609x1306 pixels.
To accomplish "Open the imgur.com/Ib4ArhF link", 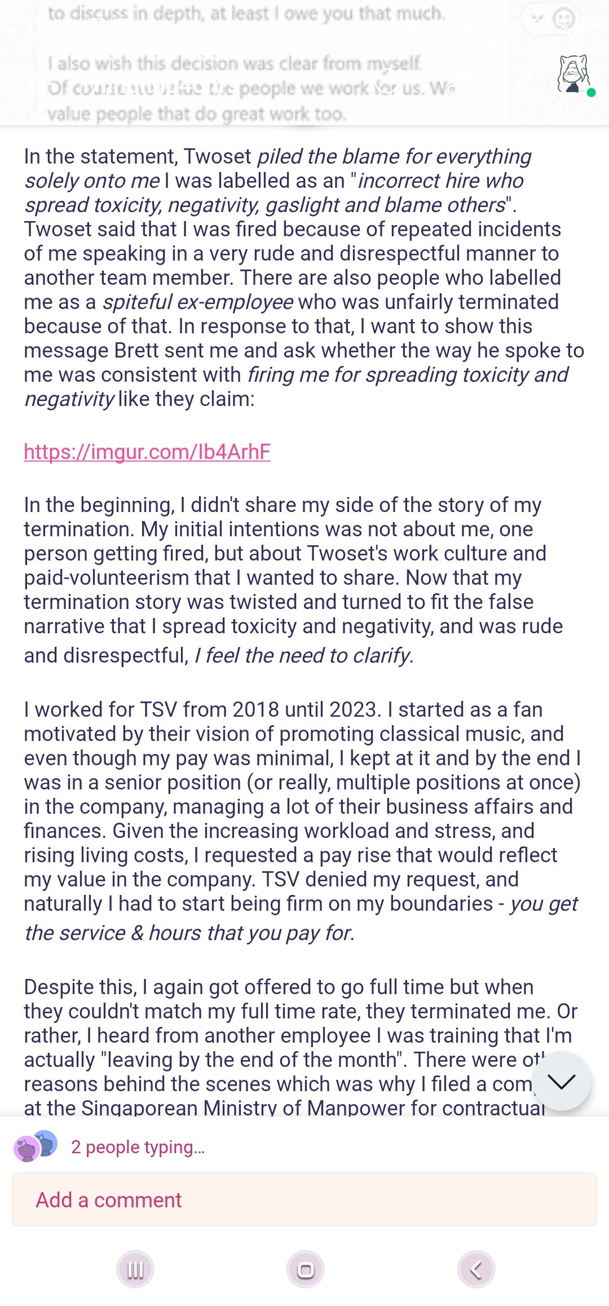I will 147,452.
